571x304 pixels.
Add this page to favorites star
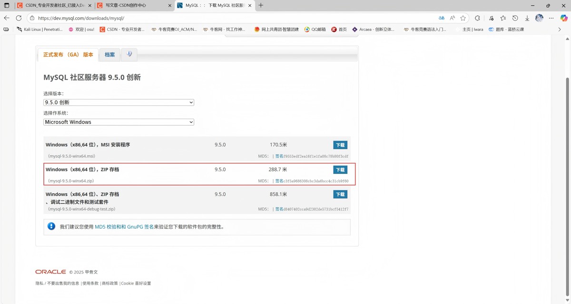pyautogui.click(x=463, y=18)
